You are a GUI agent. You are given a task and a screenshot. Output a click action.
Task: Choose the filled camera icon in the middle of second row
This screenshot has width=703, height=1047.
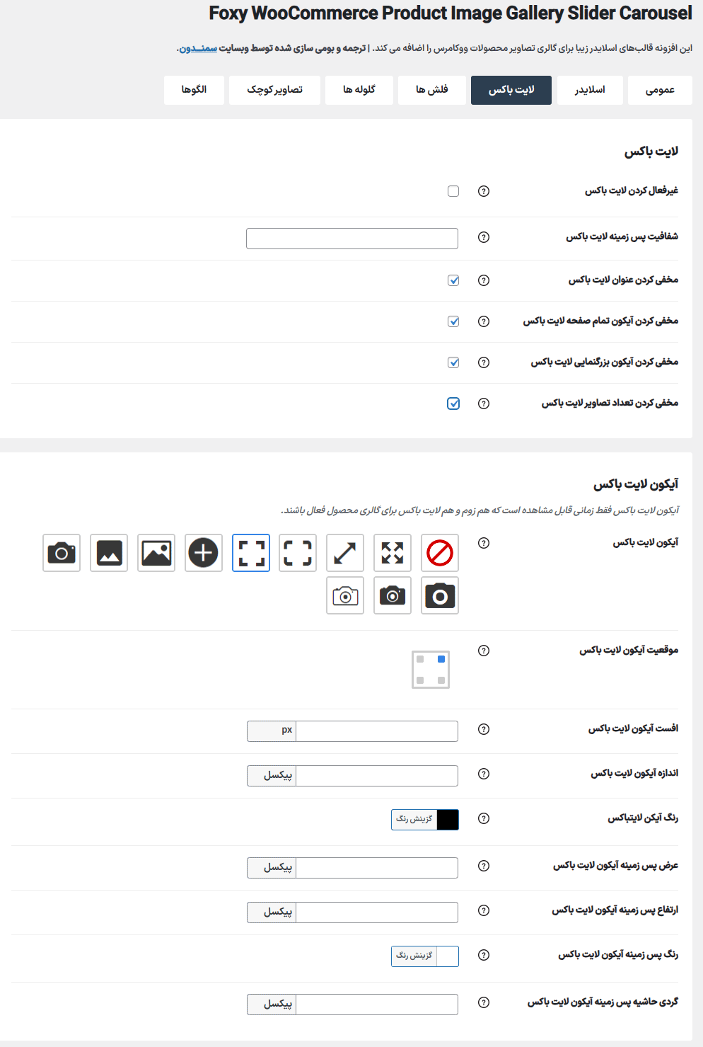click(x=393, y=595)
